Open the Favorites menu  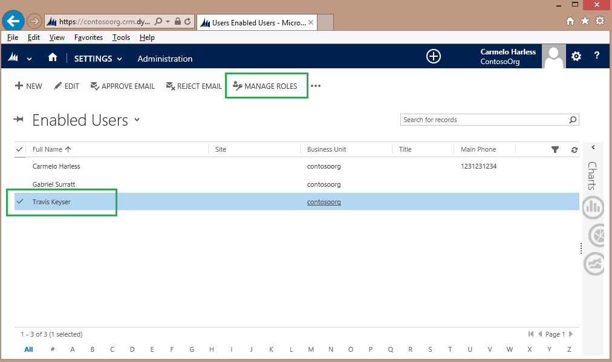click(88, 37)
